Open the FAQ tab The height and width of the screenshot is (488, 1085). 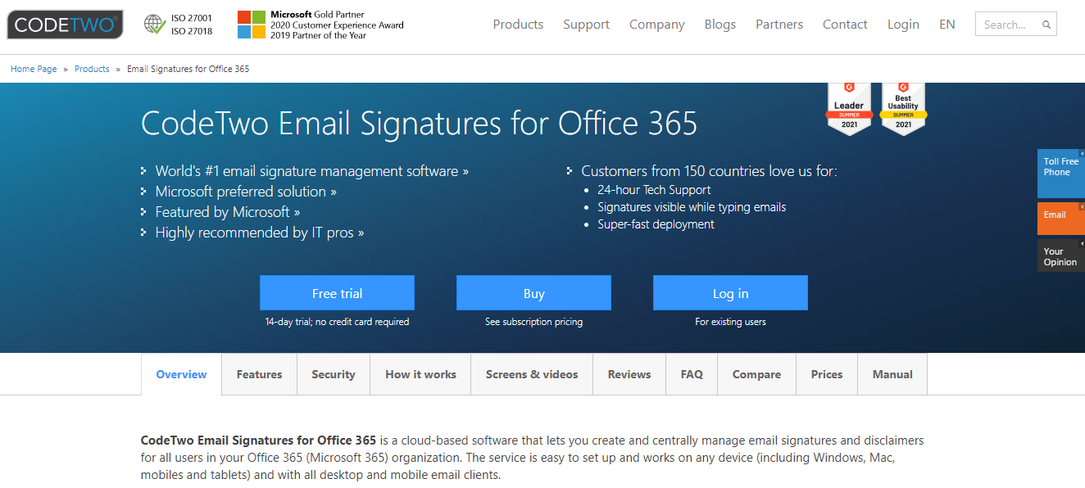(692, 374)
